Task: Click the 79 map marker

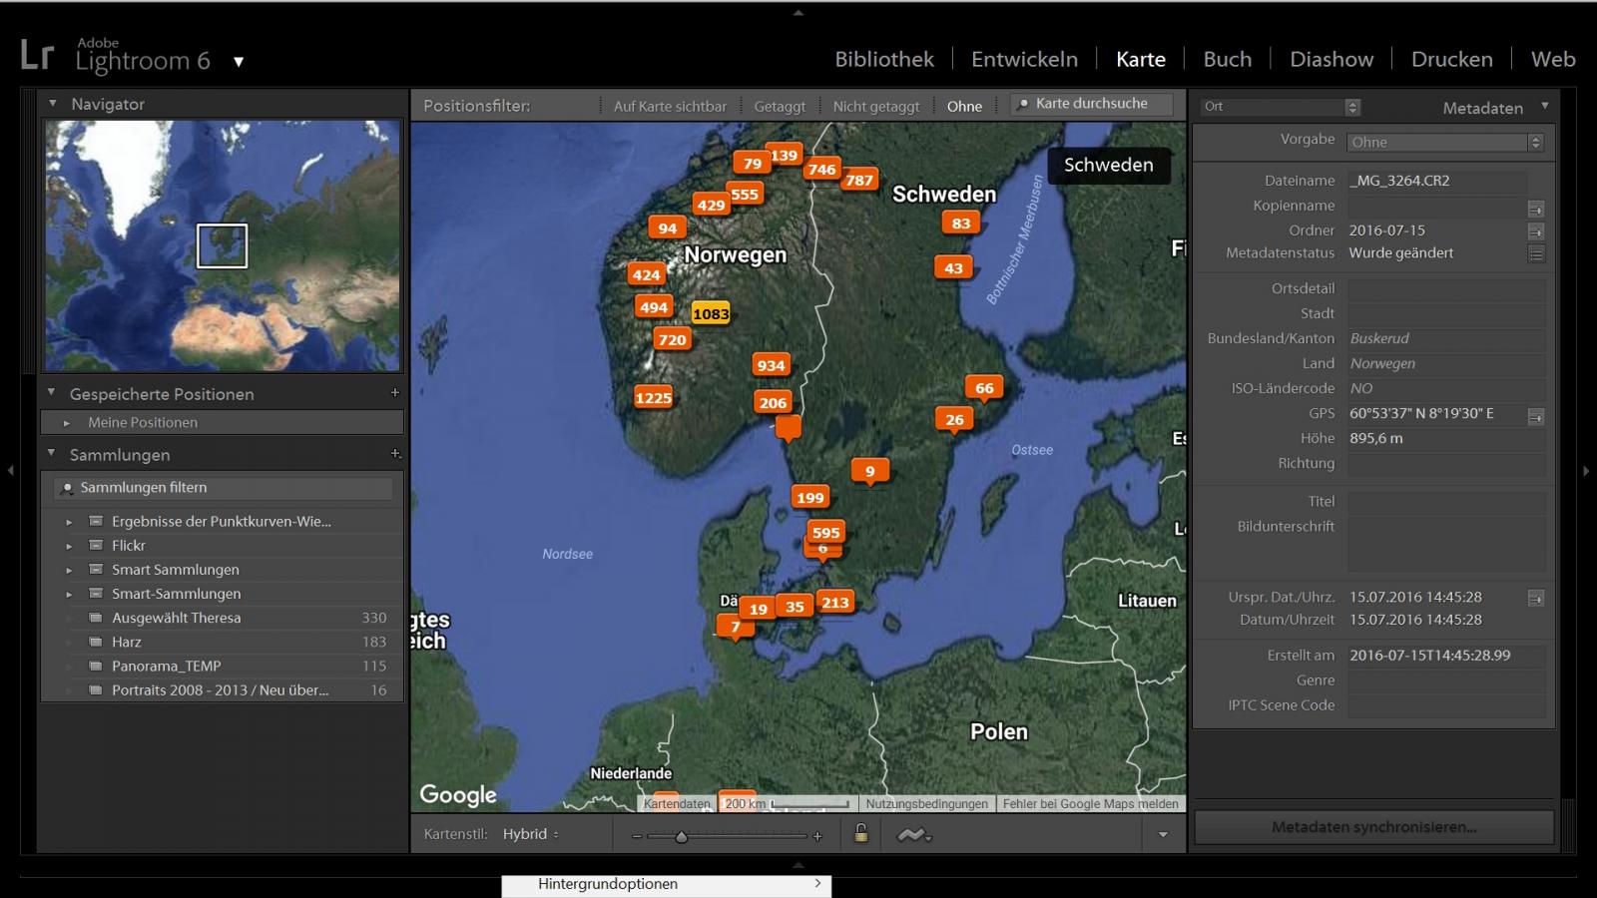Action: point(752,163)
